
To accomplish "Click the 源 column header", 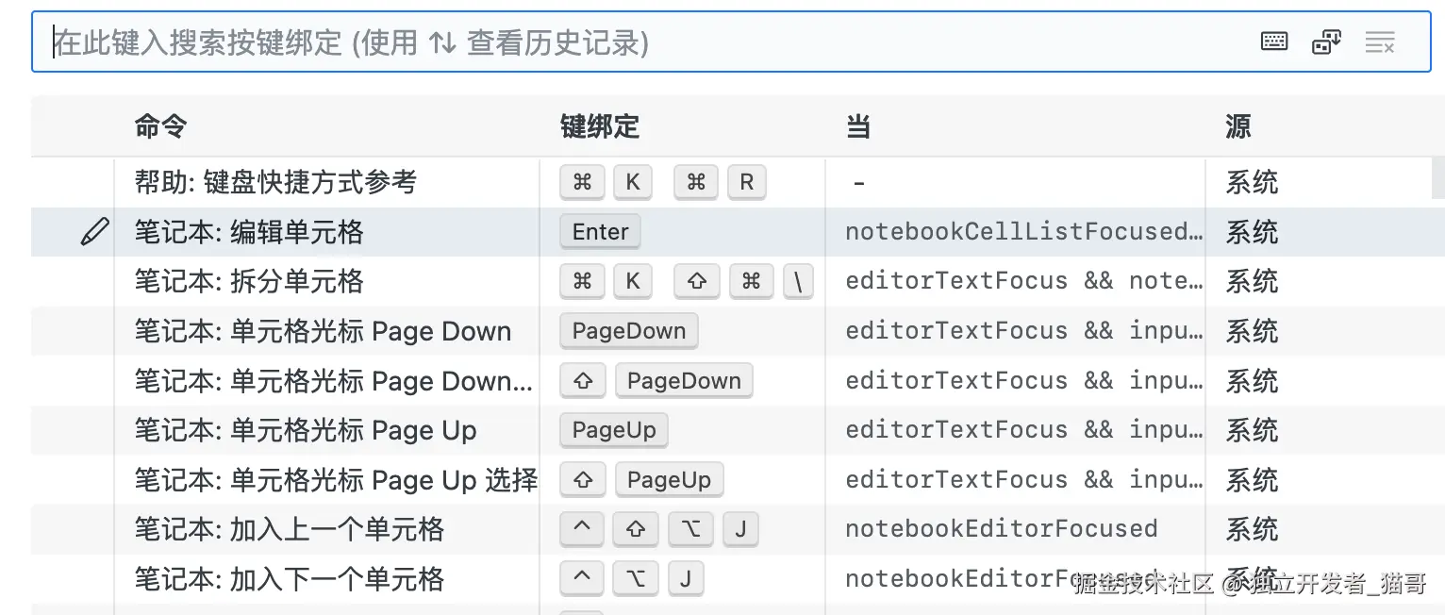I will click(1237, 126).
